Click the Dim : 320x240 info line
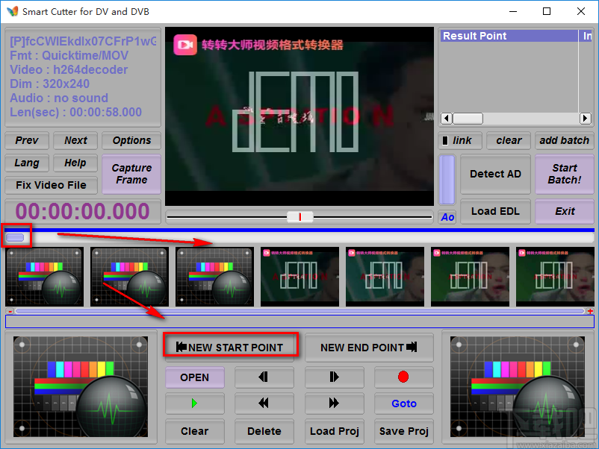599x449 pixels. 49,84
